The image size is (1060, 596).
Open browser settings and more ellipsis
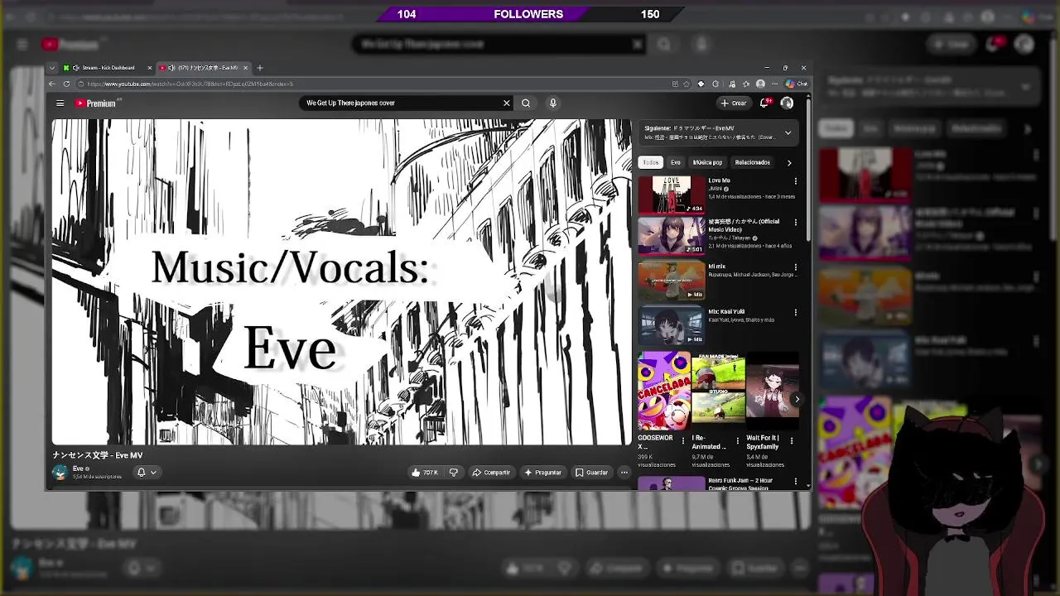coord(775,84)
